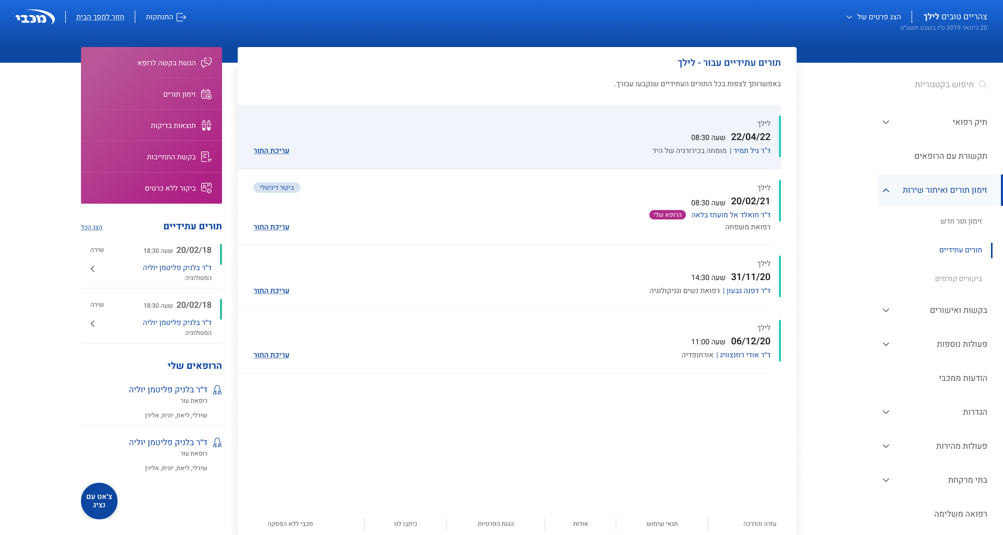Open first ד"ר בלניק פליטמן under הרופאים שלי
1003x535 pixels.
click(168, 390)
